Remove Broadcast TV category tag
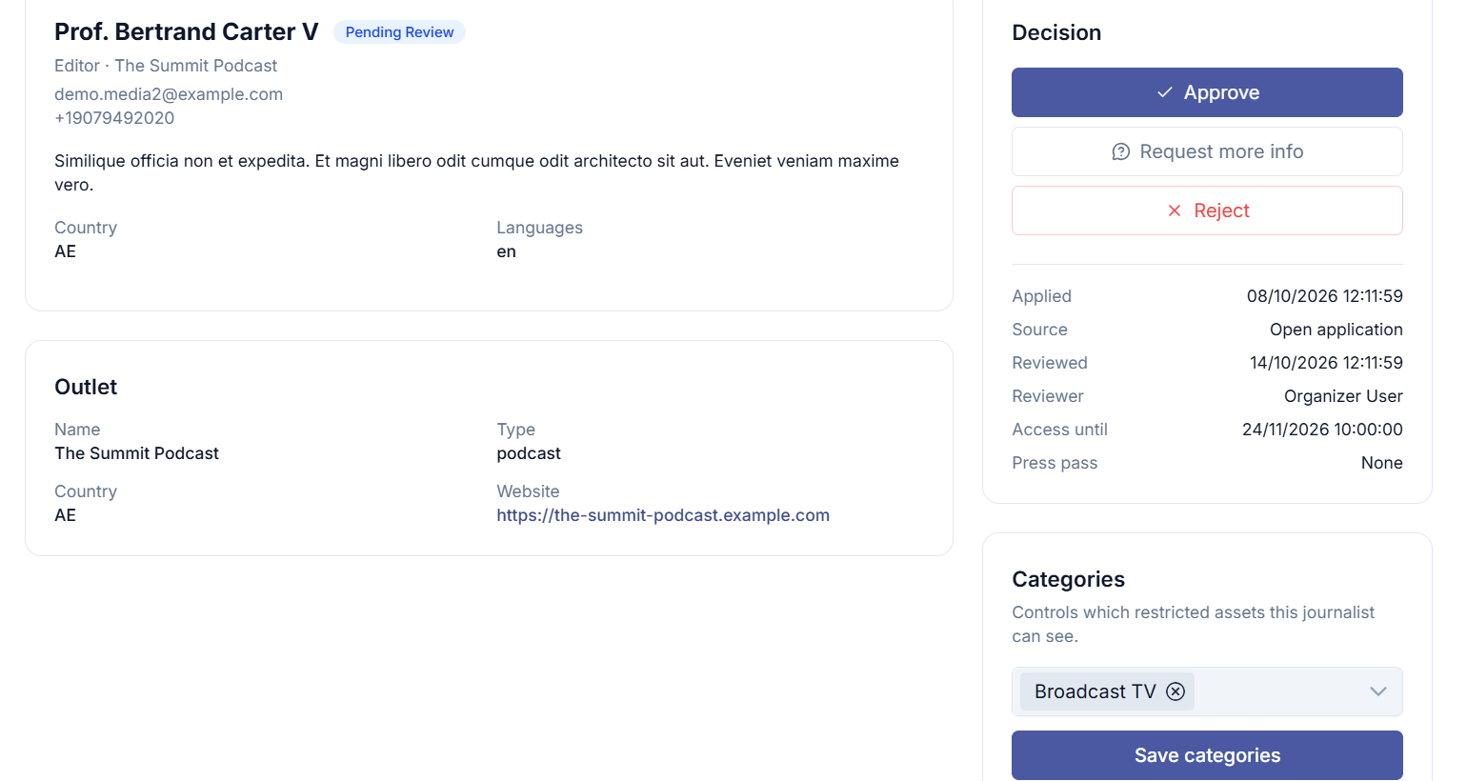The image size is (1467, 781). pos(1176,691)
